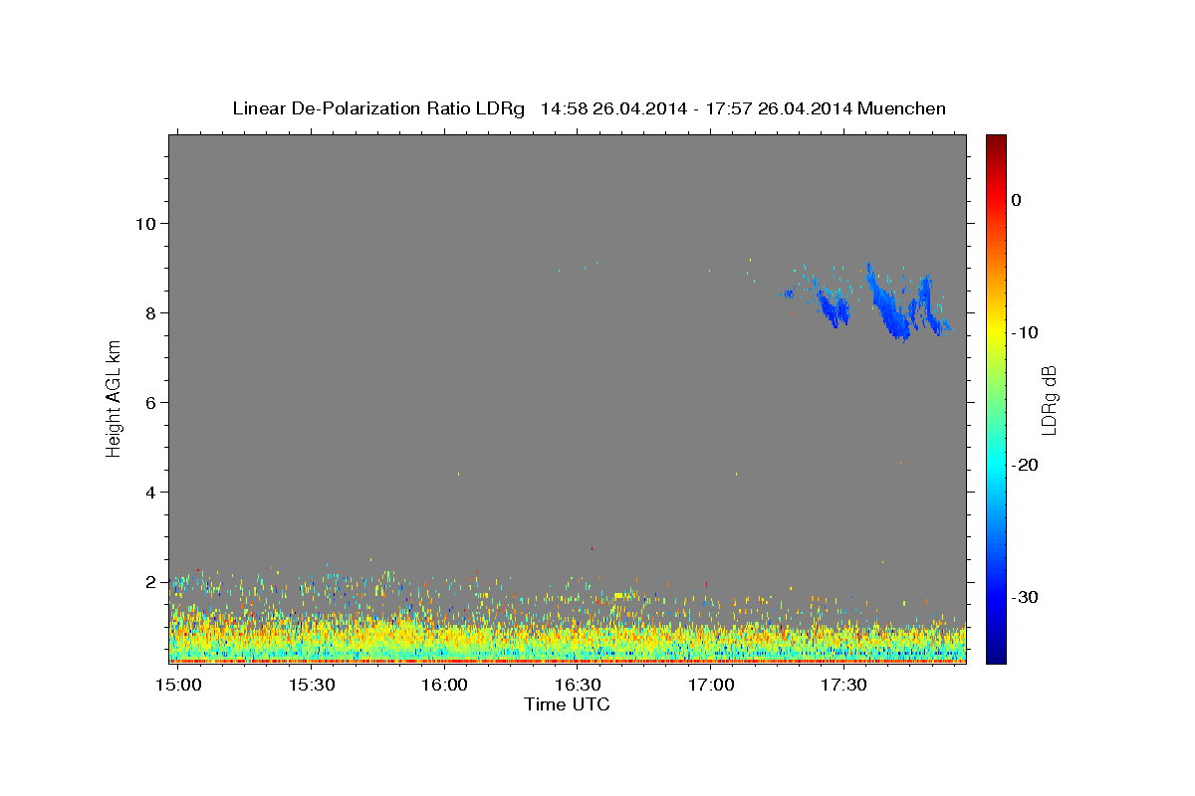
Task: Click the 17:00 time tick label
Action: [711, 686]
